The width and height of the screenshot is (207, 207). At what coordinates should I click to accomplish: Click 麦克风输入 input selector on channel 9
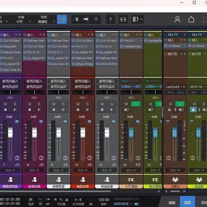59,81
